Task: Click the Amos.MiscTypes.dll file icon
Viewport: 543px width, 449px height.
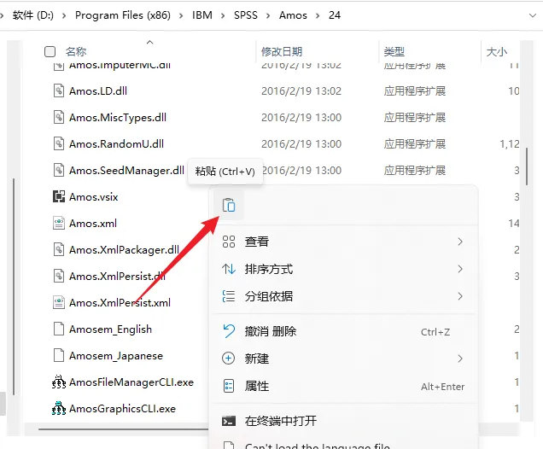Action: point(59,117)
